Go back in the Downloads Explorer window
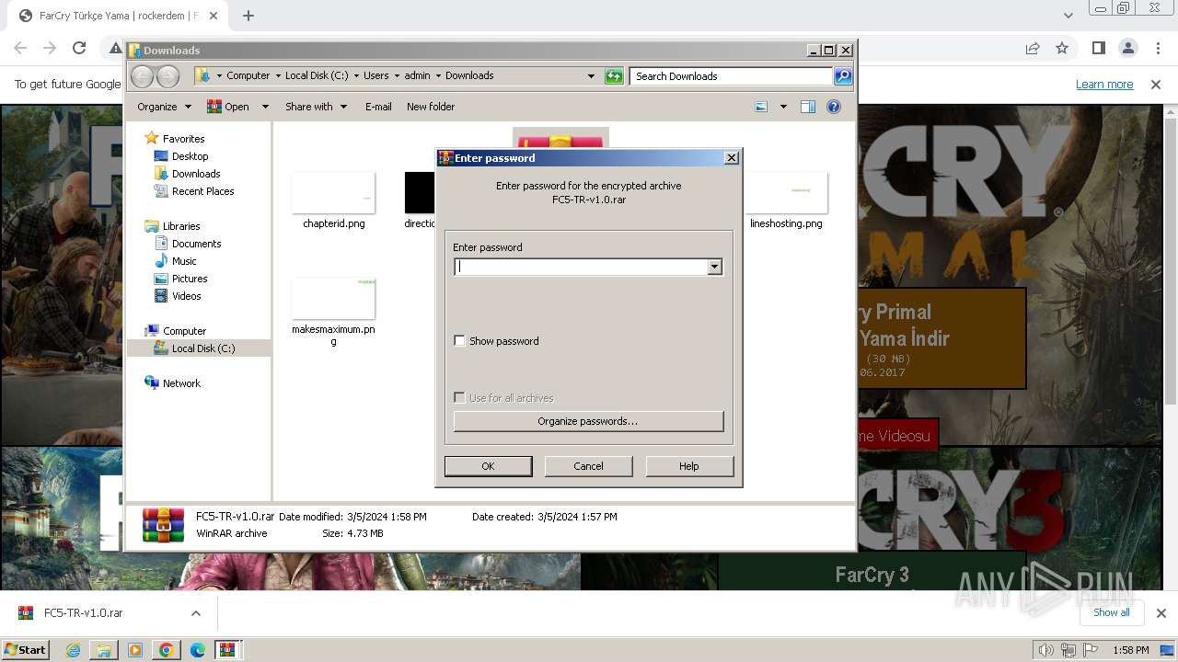Viewport: 1178px width, 662px height. (x=142, y=76)
